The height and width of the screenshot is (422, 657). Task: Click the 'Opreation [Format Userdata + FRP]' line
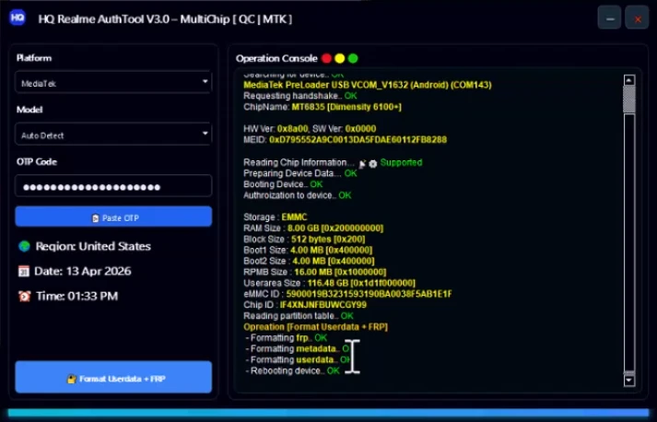click(x=315, y=326)
